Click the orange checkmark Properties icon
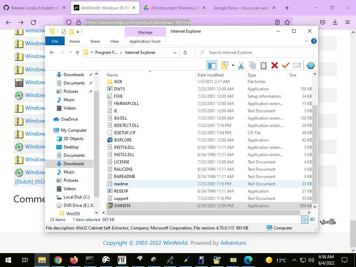This screenshot has width=356, height=267. point(286,66)
